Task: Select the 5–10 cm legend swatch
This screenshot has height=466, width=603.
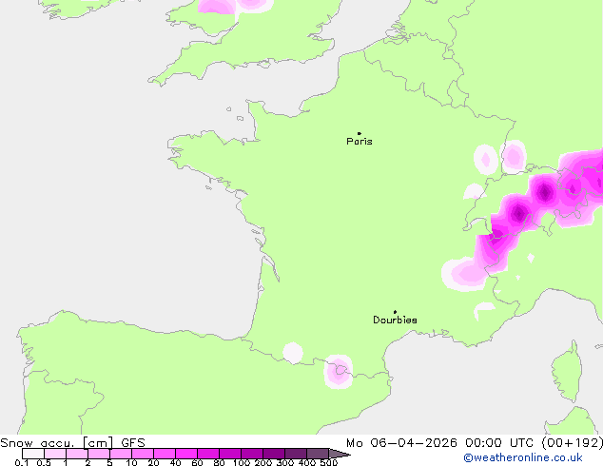Action: pyautogui.click(x=121, y=454)
